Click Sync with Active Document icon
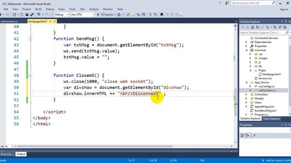The image size is (291, 163). (275, 27)
